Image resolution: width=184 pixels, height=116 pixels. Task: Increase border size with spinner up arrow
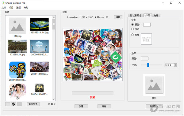coord(175,64)
